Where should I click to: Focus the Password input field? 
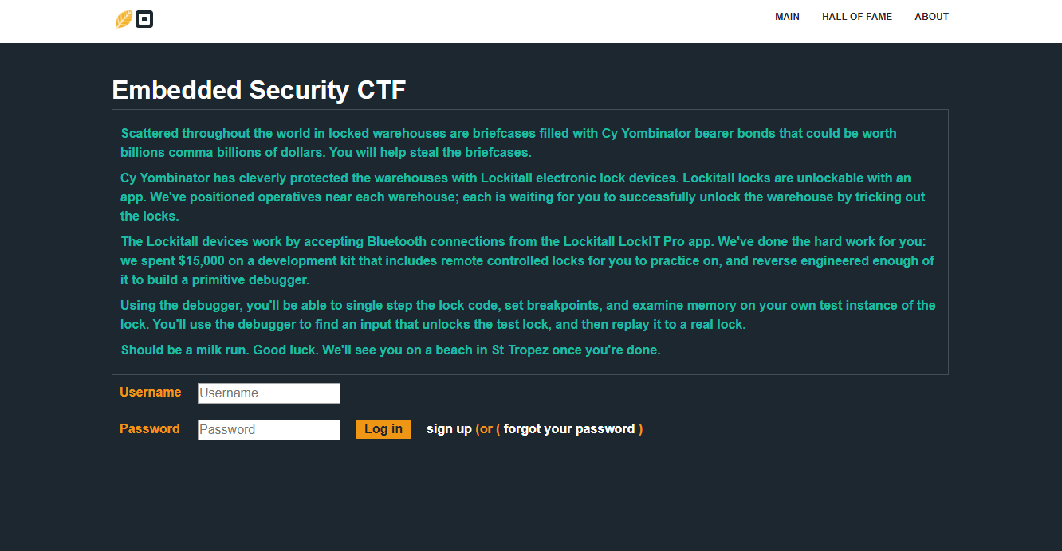(269, 430)
